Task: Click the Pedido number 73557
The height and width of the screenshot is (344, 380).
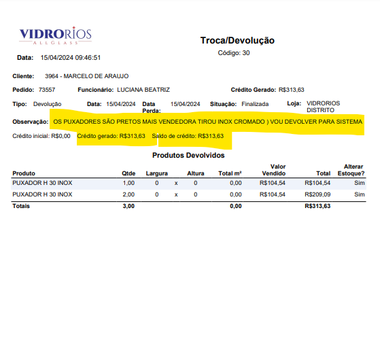Action: [47, 90]
